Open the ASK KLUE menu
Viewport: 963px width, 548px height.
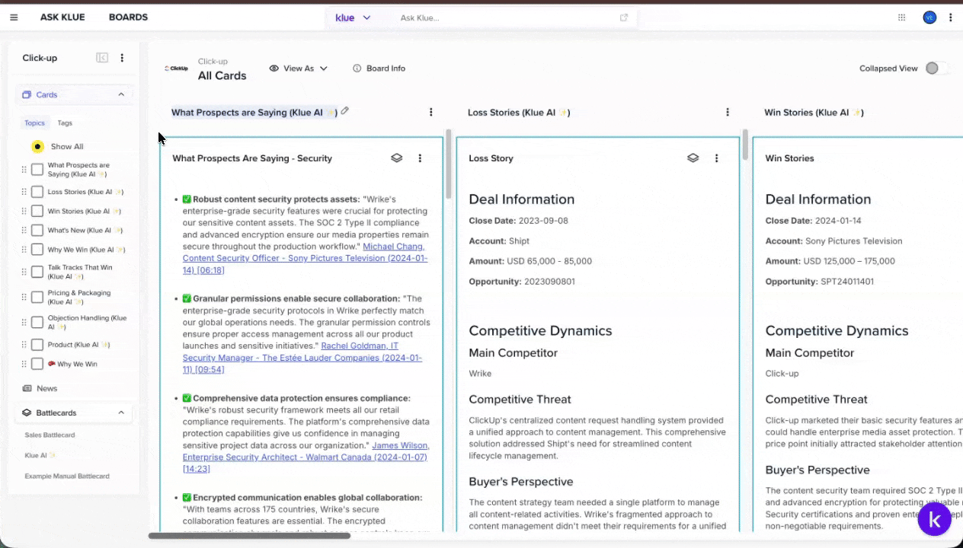(62, 17)
